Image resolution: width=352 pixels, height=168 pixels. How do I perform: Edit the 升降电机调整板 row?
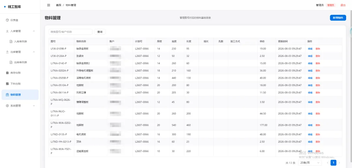(x=310, y=71)
